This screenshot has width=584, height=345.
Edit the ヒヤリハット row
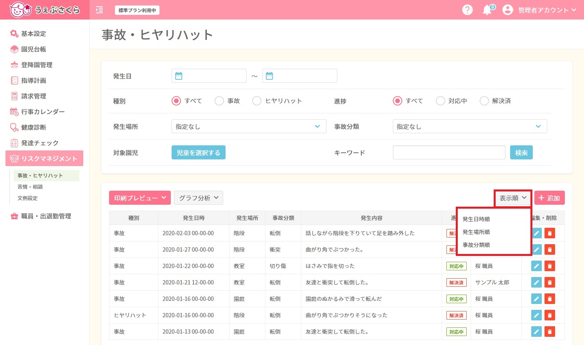pos(536,315)
